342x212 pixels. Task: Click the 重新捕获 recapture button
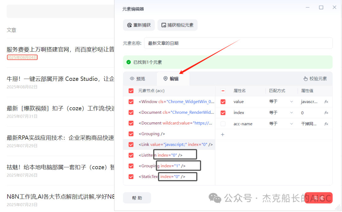click(x=139, y=25)
